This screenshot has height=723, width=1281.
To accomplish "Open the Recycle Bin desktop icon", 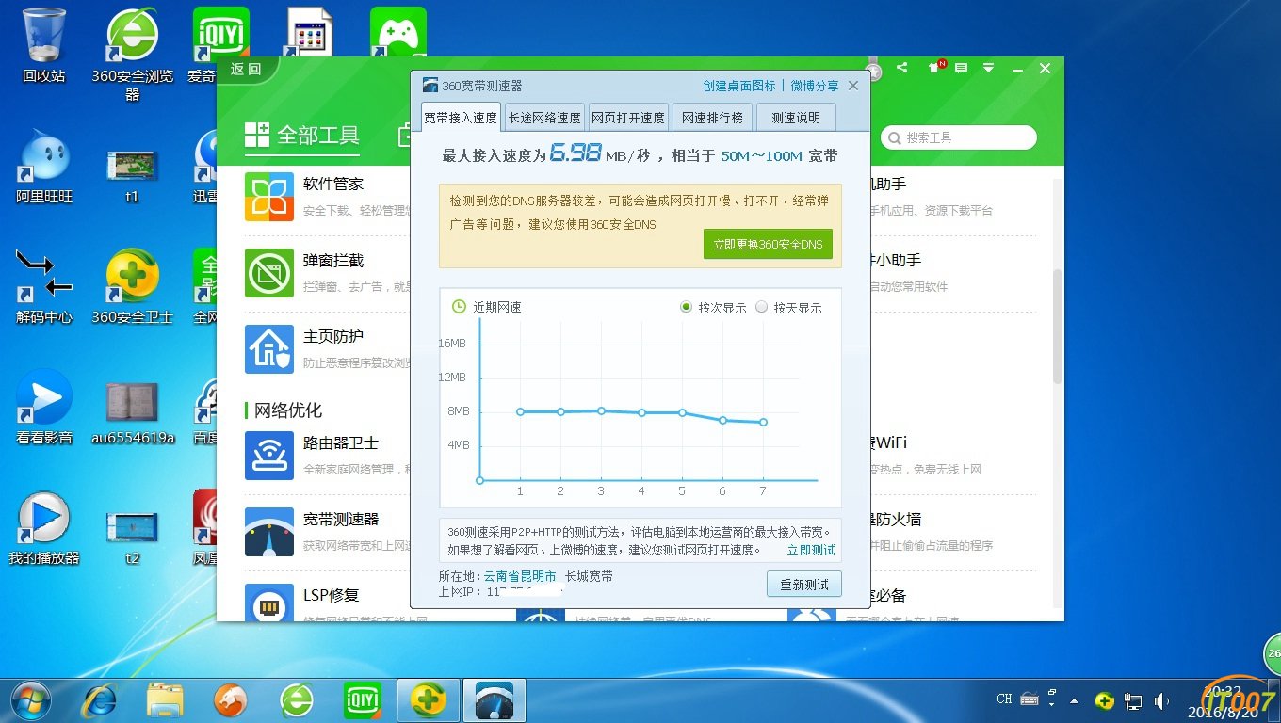I will pos(44,45).
